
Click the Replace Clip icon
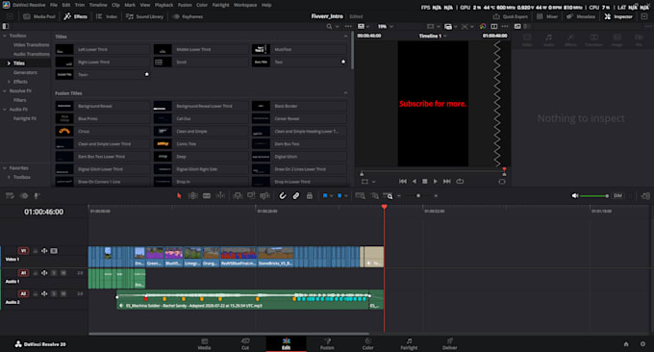[264, 195]
